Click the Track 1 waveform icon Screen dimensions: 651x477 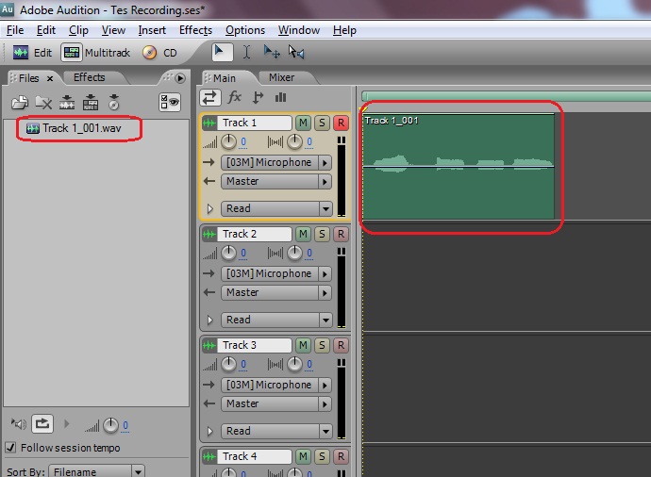click(x=209, y=123)
